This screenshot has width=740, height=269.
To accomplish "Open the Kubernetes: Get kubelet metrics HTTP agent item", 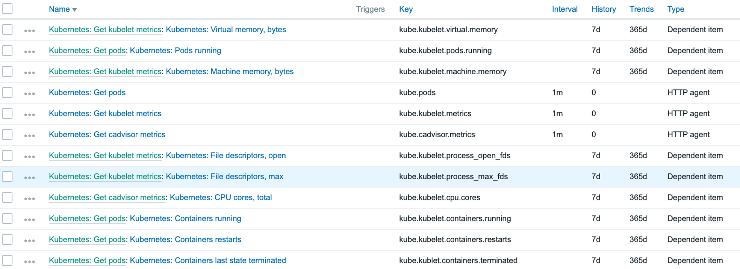I will tap(105, 114).
